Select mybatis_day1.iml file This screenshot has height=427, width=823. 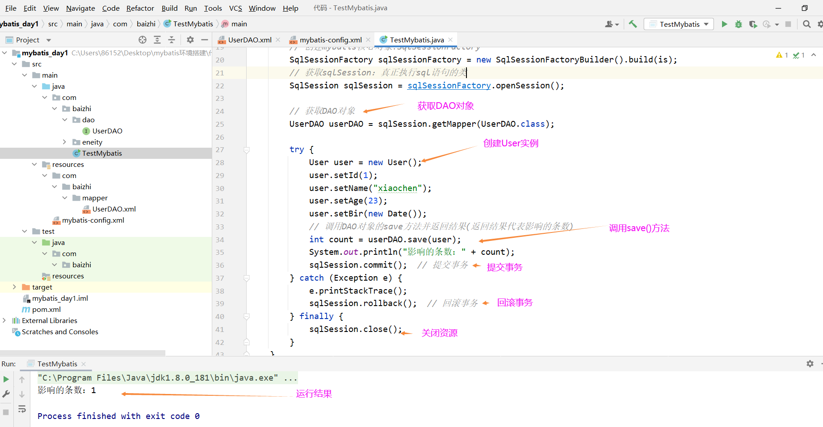(60, 298)
